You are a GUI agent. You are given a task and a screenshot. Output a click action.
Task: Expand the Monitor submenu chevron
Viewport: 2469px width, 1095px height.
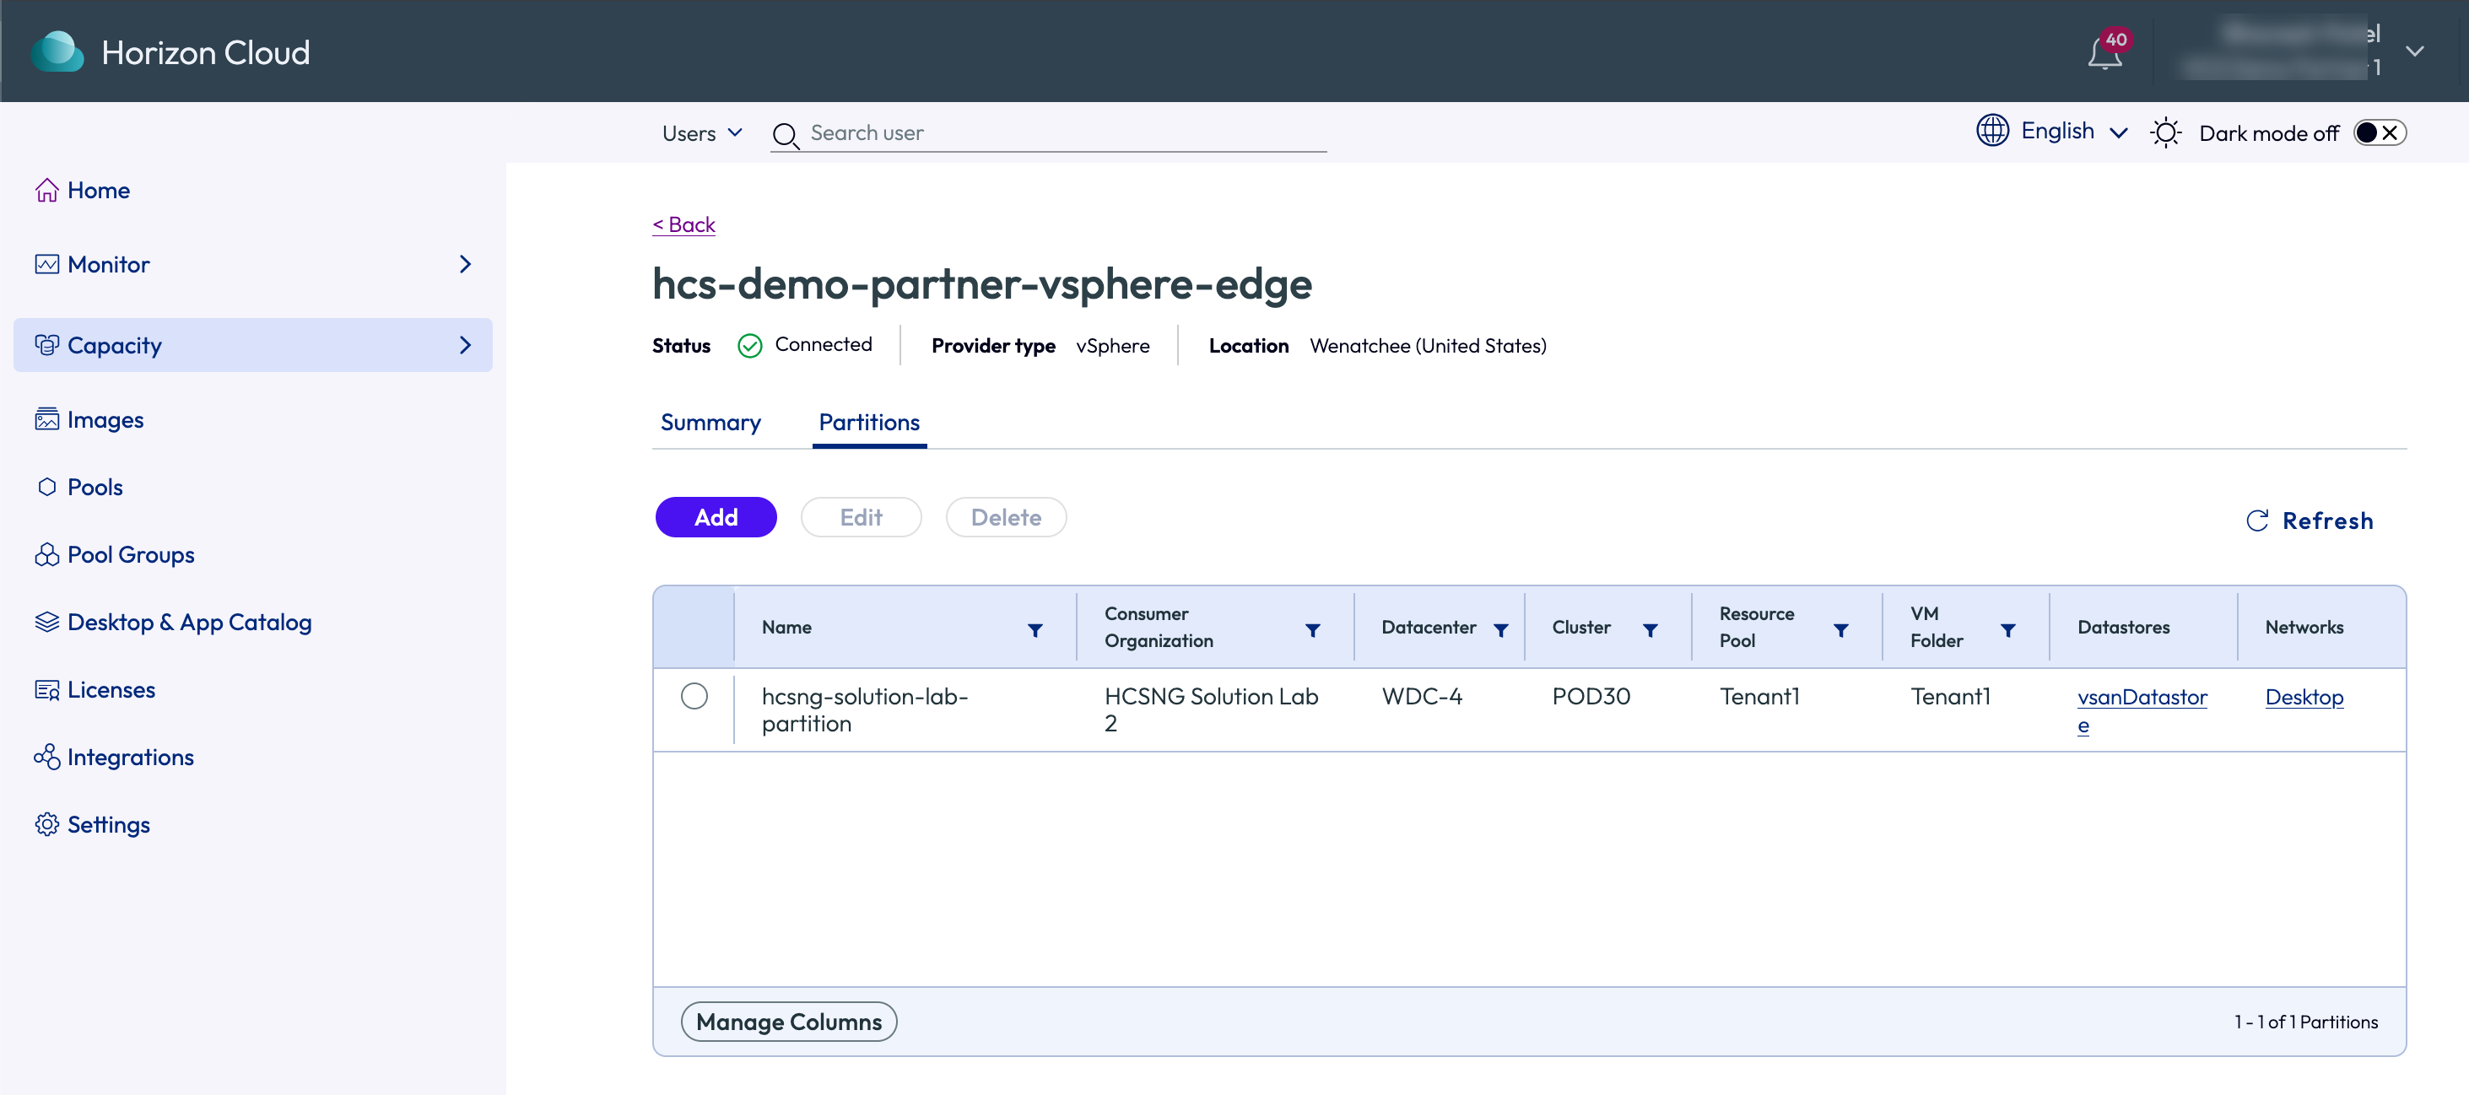click(x=466, y=264)
